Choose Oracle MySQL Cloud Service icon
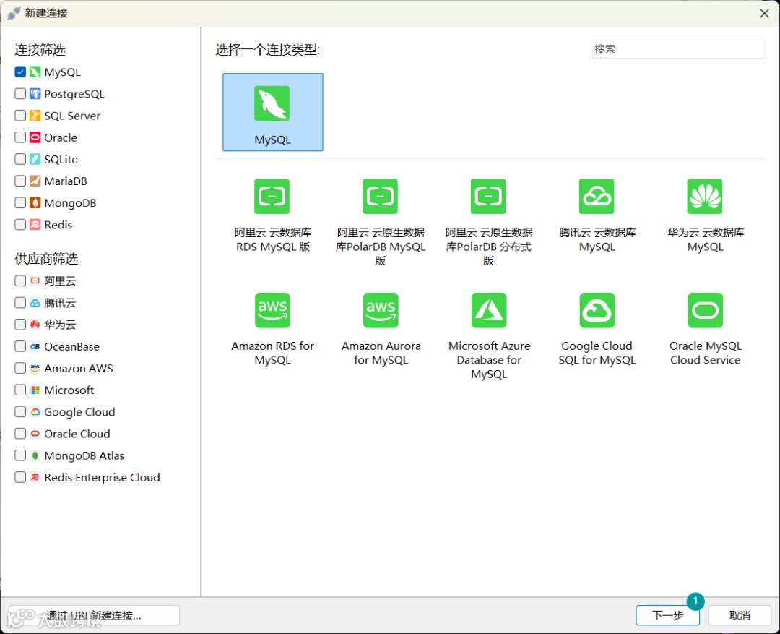The image size is (780, 634). pos(706,310)
